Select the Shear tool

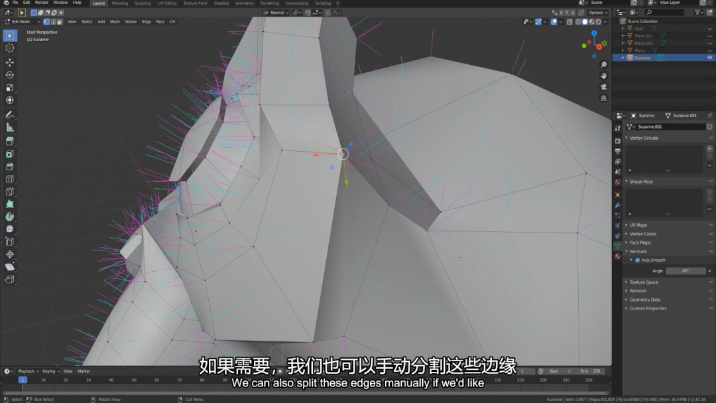tap(9, 266)
